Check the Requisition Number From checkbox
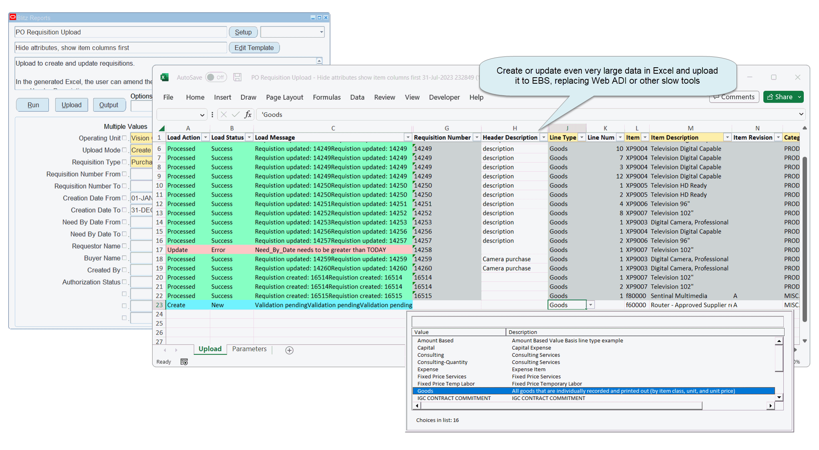The width and height of the screenshot is (819, 450). (124, 174)
